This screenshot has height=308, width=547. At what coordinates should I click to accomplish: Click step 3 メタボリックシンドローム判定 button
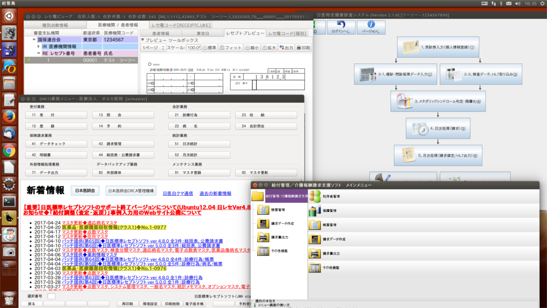438,101
